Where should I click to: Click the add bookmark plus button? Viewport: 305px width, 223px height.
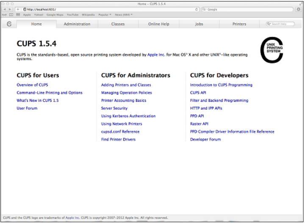click(x=18, y=9)
